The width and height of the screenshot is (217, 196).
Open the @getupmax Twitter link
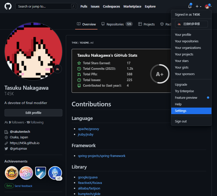18,148
